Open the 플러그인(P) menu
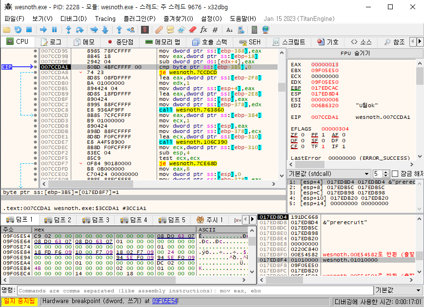The width and height of the screenshot is (424, 307). 140,19
